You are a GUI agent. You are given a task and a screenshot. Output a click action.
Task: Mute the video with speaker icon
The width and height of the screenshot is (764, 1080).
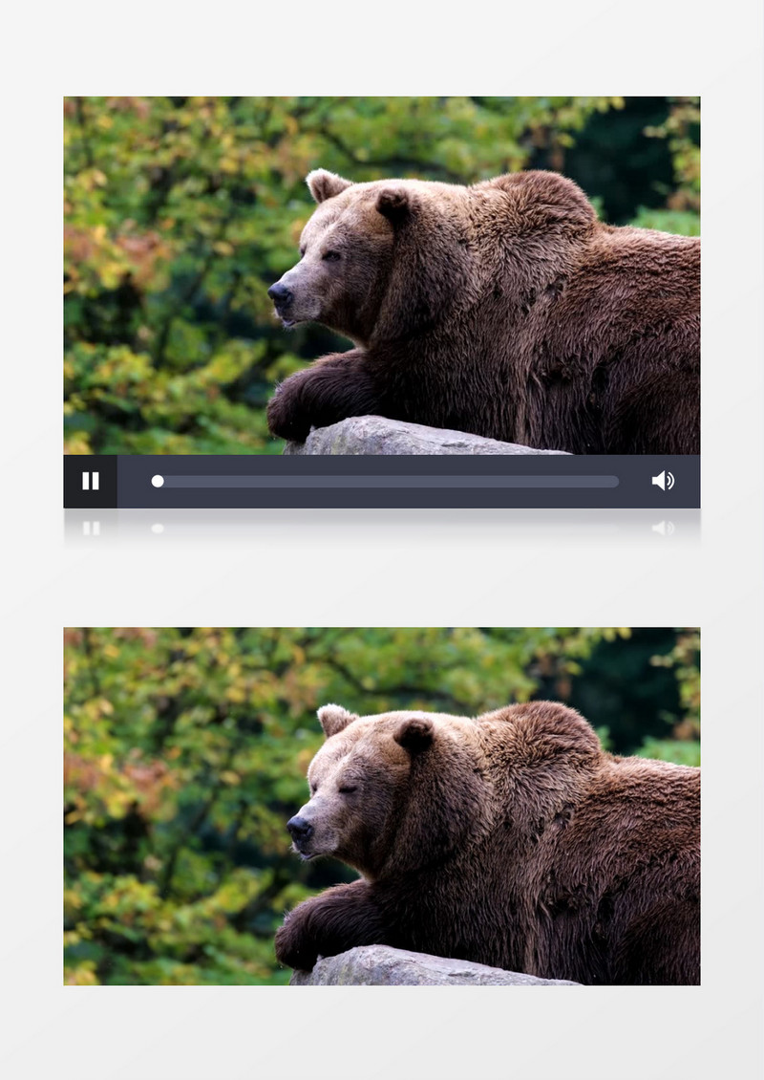click(663, 481)
